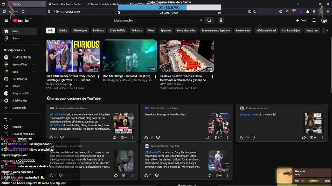The width and height of the screenshot is (332, 186).
Task: Select the Videojuegos filter chip
Action: pyautogui.click(x=80, y=30)
